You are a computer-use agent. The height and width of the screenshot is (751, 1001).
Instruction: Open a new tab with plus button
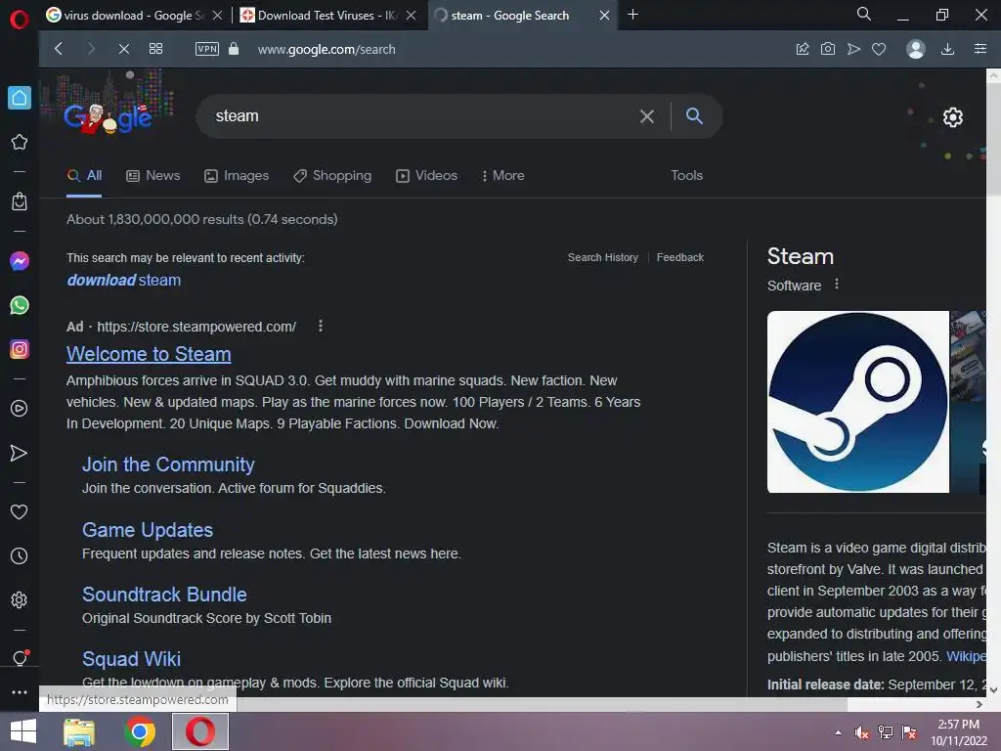point(632,14)
